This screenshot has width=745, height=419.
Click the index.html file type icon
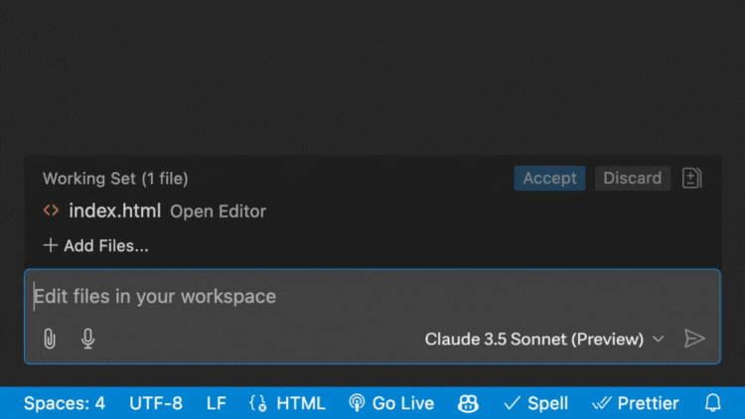coord(51,209)
